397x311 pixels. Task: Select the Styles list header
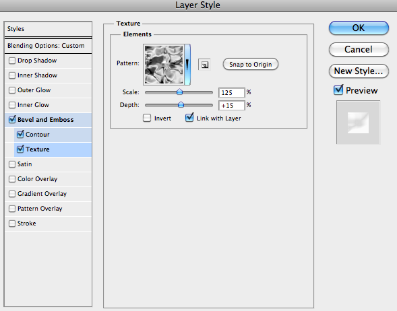tap(48, 29)
